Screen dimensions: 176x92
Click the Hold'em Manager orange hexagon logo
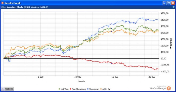pyautogui.click(x=169, y=88)
